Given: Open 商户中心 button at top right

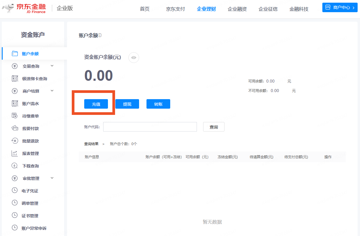Looking at the screenshot, I should point(340,7).
